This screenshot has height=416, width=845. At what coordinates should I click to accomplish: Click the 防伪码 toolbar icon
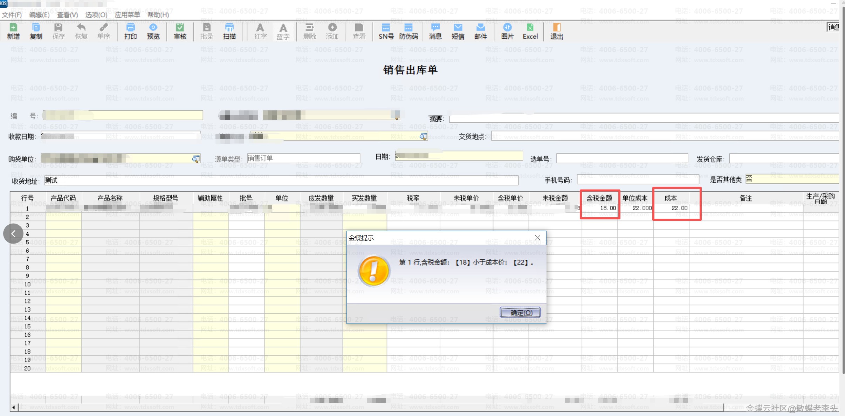pos(408,31)
